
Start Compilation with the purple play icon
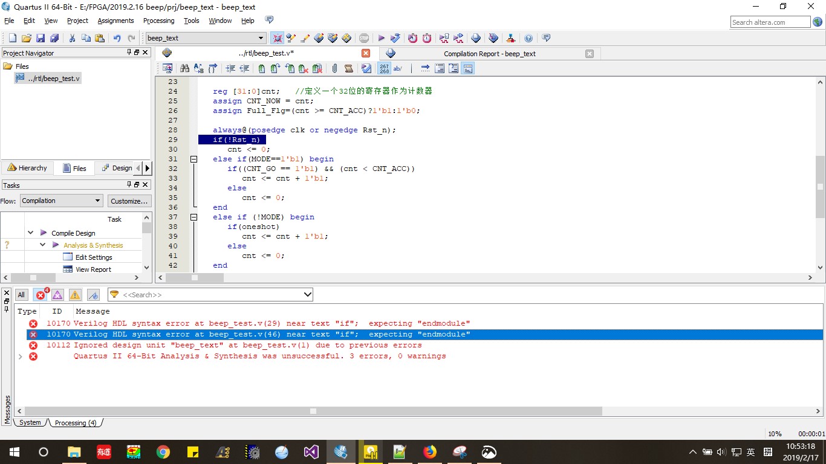(382, 38)
